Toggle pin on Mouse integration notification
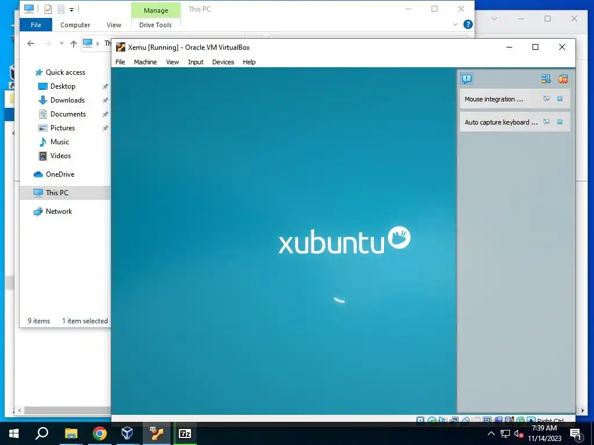 pyautogui.click(x=546, y=99)
